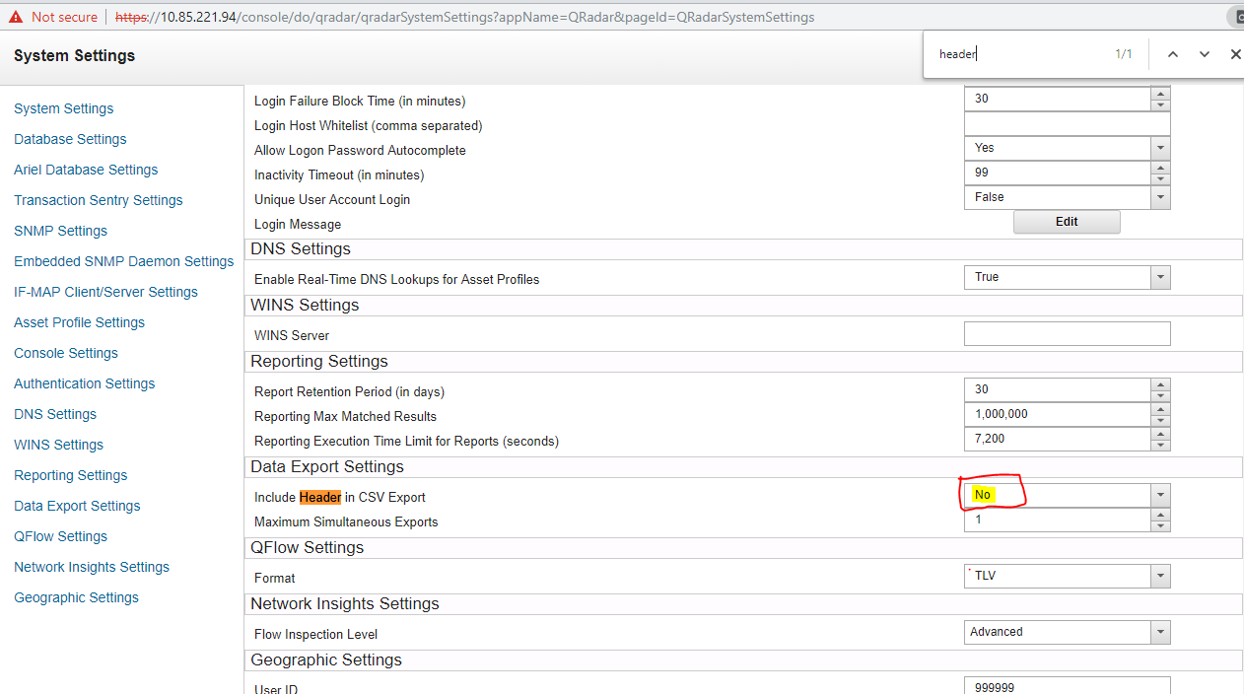
Task: Go to previous find result arrow
Action: tap(1173, 54)
